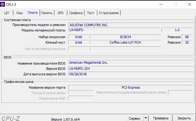Click the BIOS date 08/28/2018
The width and height of the screenshot is (196, 121).
pyautogui.click(x=131, y=74)
